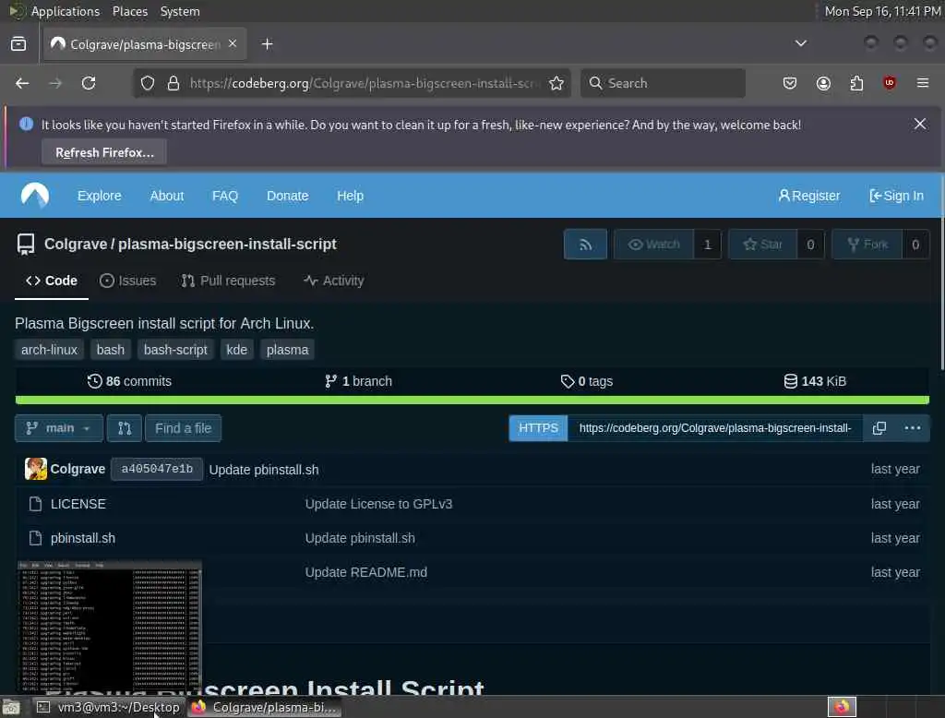Open the Issues tab
Screen dimensions: 945x718
[127, 281]
